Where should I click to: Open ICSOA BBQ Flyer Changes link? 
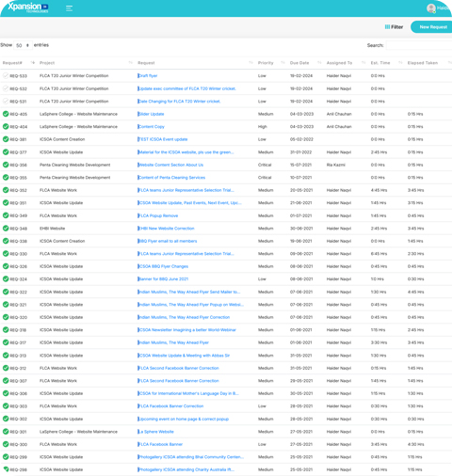(163, 266)
